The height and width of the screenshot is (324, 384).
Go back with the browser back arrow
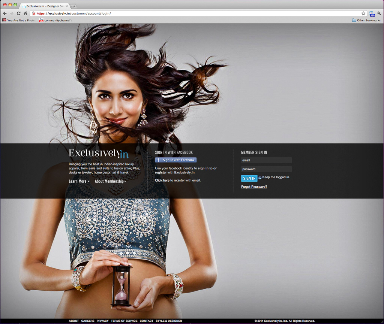click(x=5, y=13)
